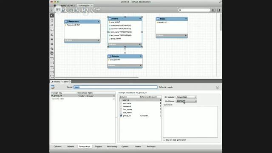
Task: Select the new view tool
Action: 52,49
